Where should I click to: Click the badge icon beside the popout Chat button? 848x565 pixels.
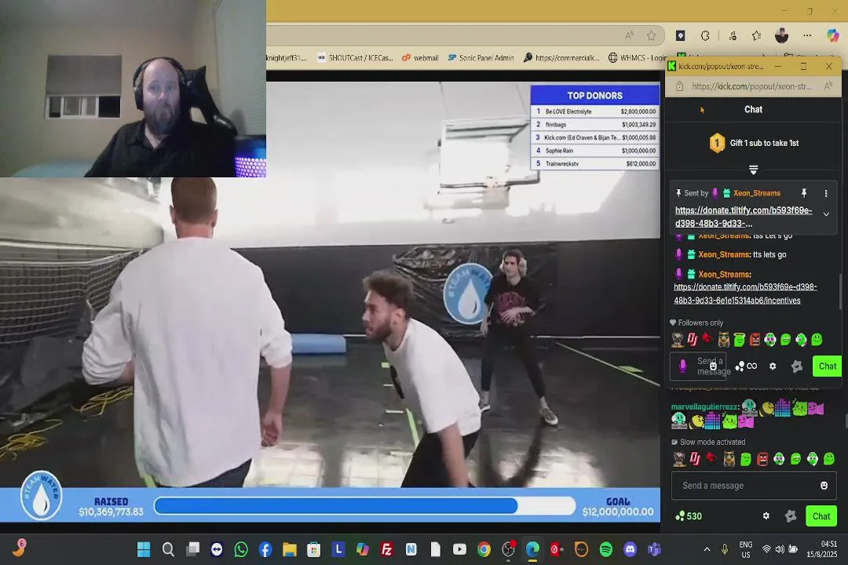coord(797,366)
